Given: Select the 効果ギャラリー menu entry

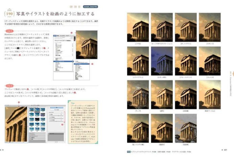Looking at the screenshot, I should [x=59, y=59].
